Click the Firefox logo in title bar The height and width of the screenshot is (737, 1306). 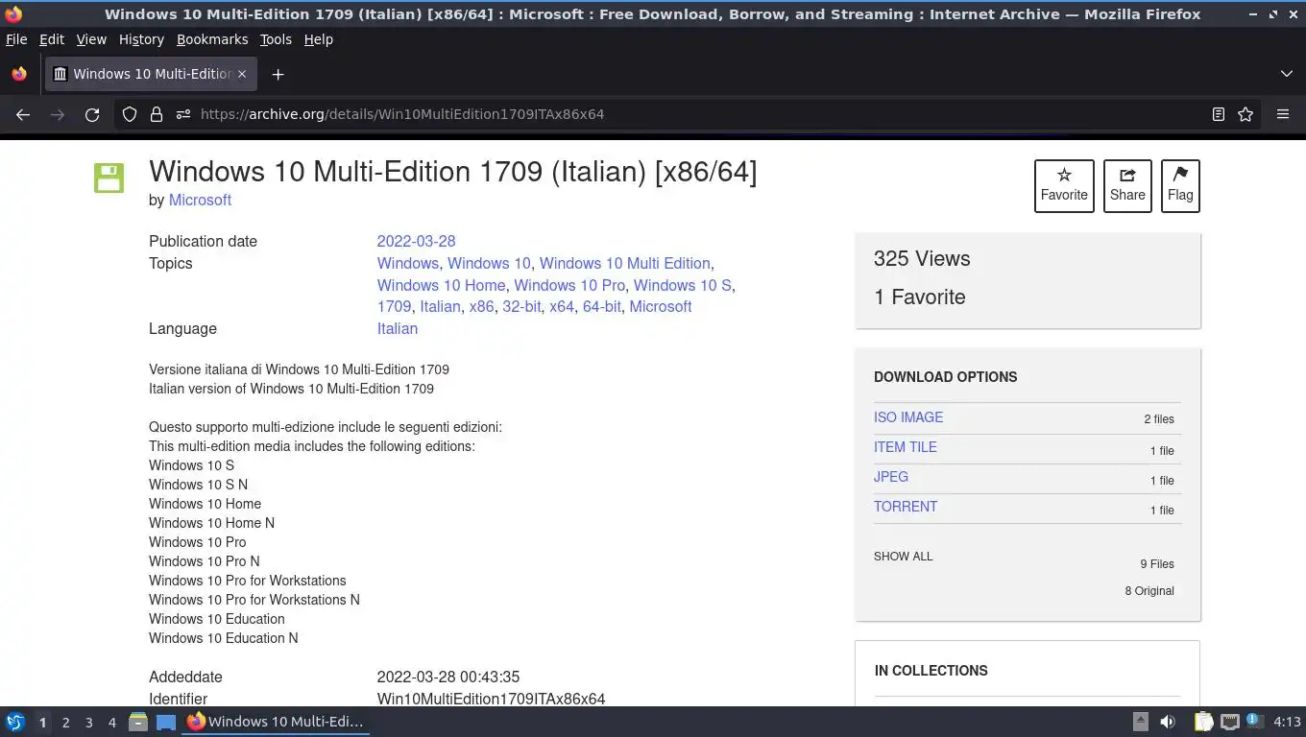tap(12, 14)
